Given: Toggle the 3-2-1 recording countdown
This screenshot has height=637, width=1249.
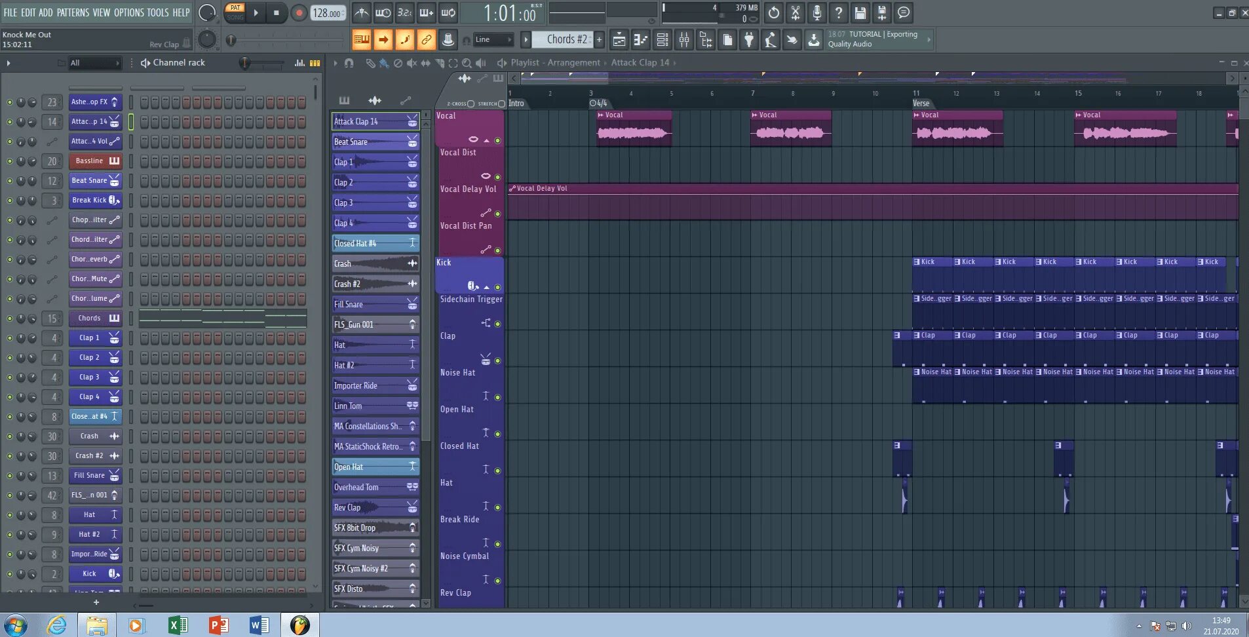Looking at the screenshot, I should [x=404, y=12].
